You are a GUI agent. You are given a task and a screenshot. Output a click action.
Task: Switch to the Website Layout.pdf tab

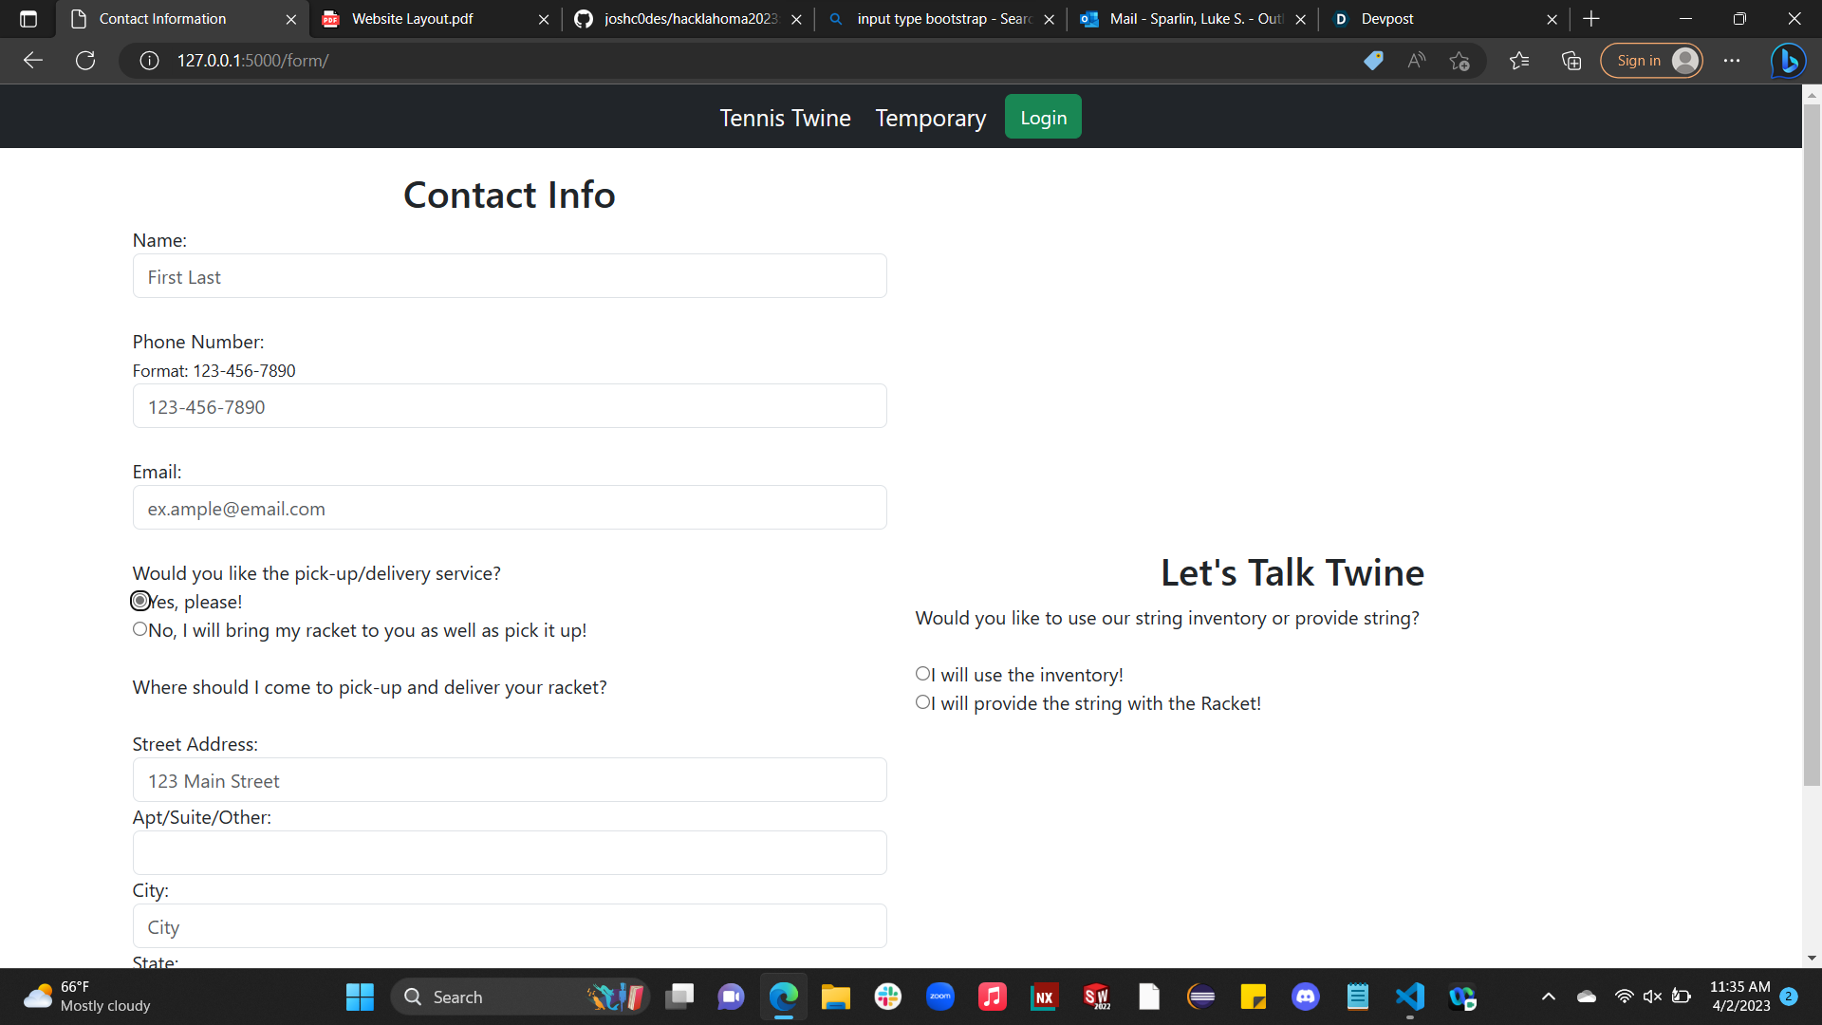pos(413,19)
